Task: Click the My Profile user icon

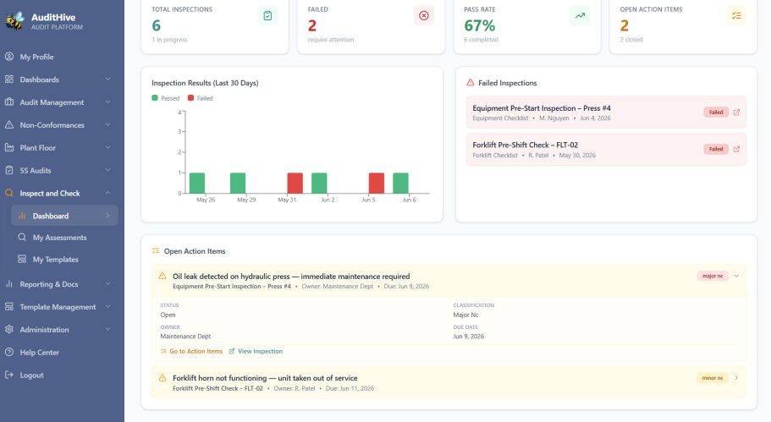Action: click(x=8, y=57)
